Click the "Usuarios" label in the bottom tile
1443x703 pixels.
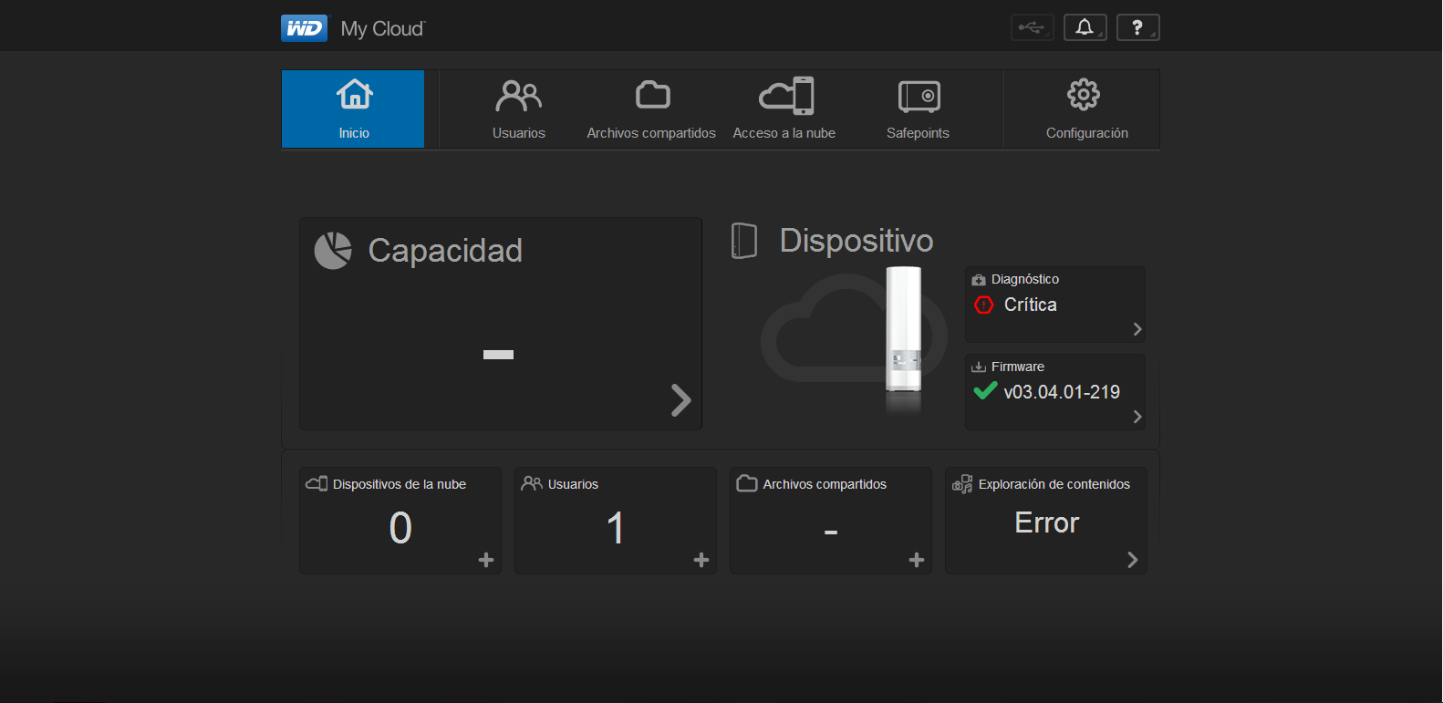573,484
